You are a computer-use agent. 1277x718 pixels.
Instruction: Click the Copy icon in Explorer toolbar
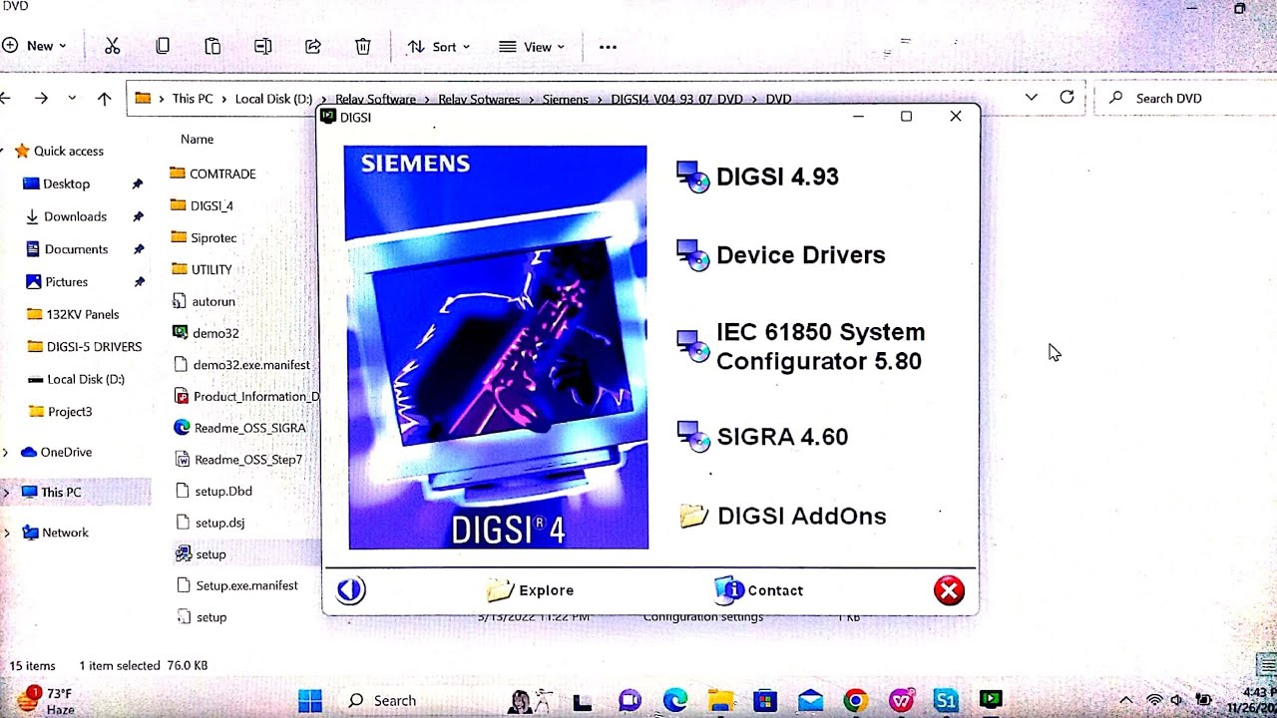tap(163, 46)
